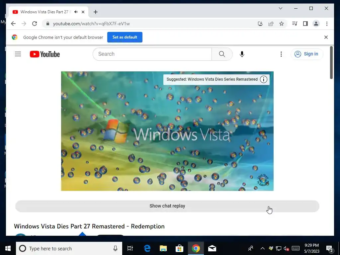340x255 pixels.
Task: Start voice search with the microphone icon
Action: click(242, 54)
